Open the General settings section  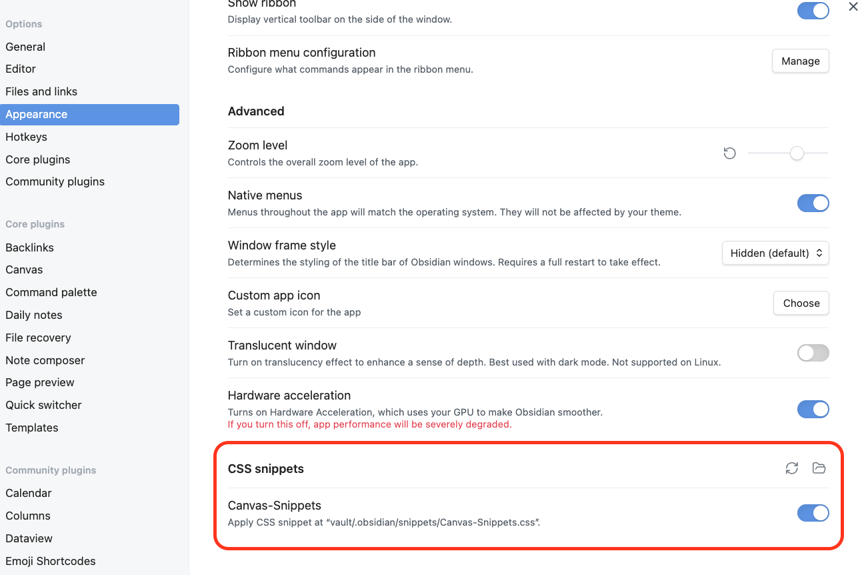click(x=25, y=47)
